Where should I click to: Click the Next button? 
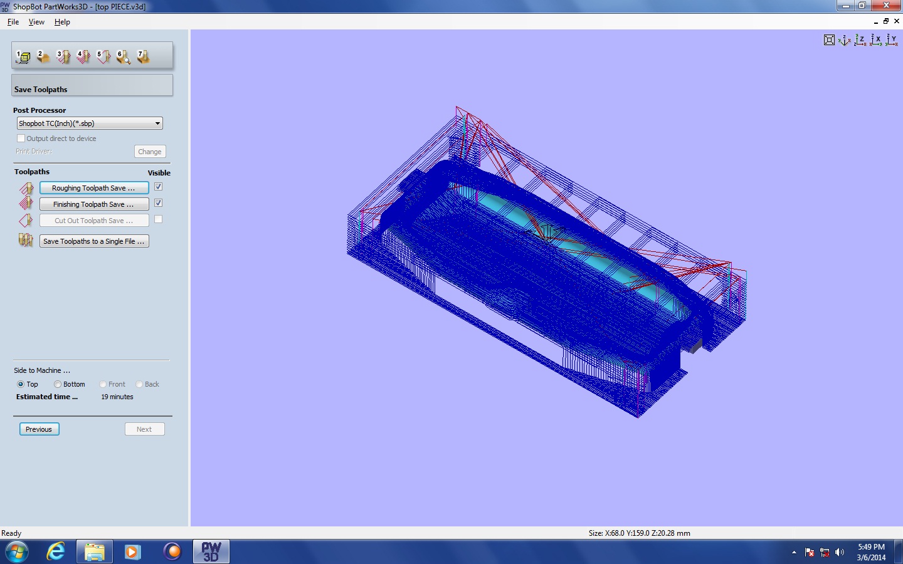pyautogui.click(x=144, y=429)
